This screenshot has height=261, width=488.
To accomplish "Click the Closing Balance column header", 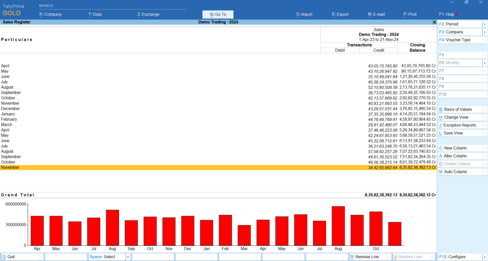I will [417, 48].
